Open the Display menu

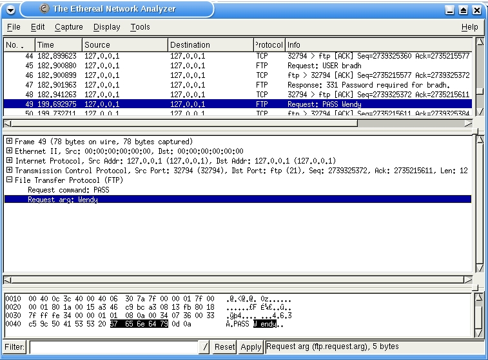click(106, 27)
